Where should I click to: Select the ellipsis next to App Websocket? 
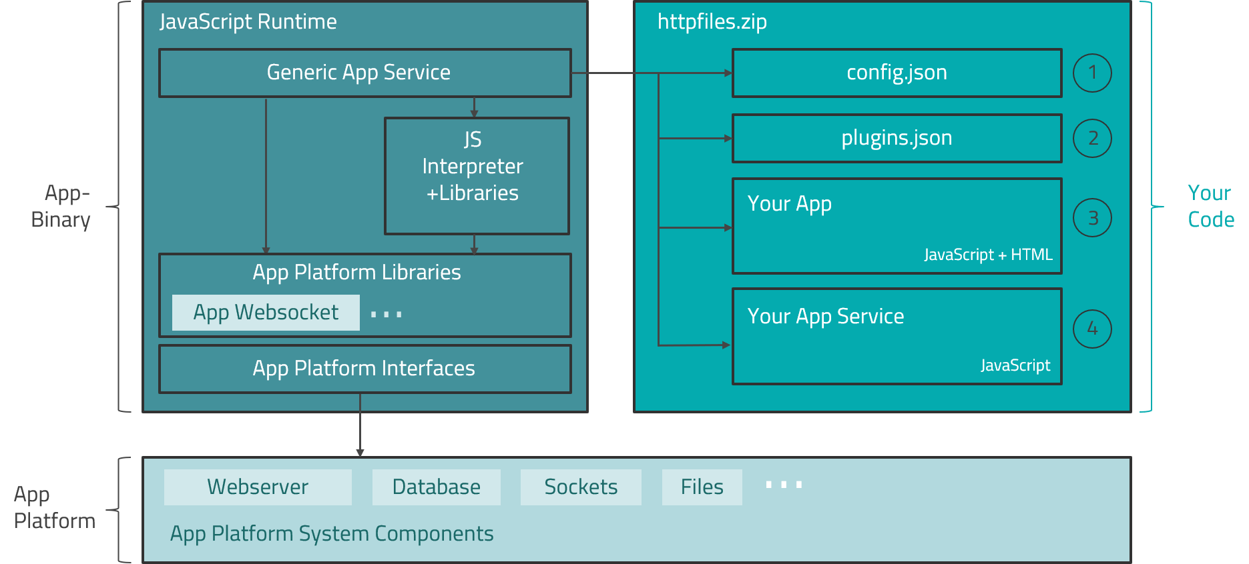[x=386, y=314]
